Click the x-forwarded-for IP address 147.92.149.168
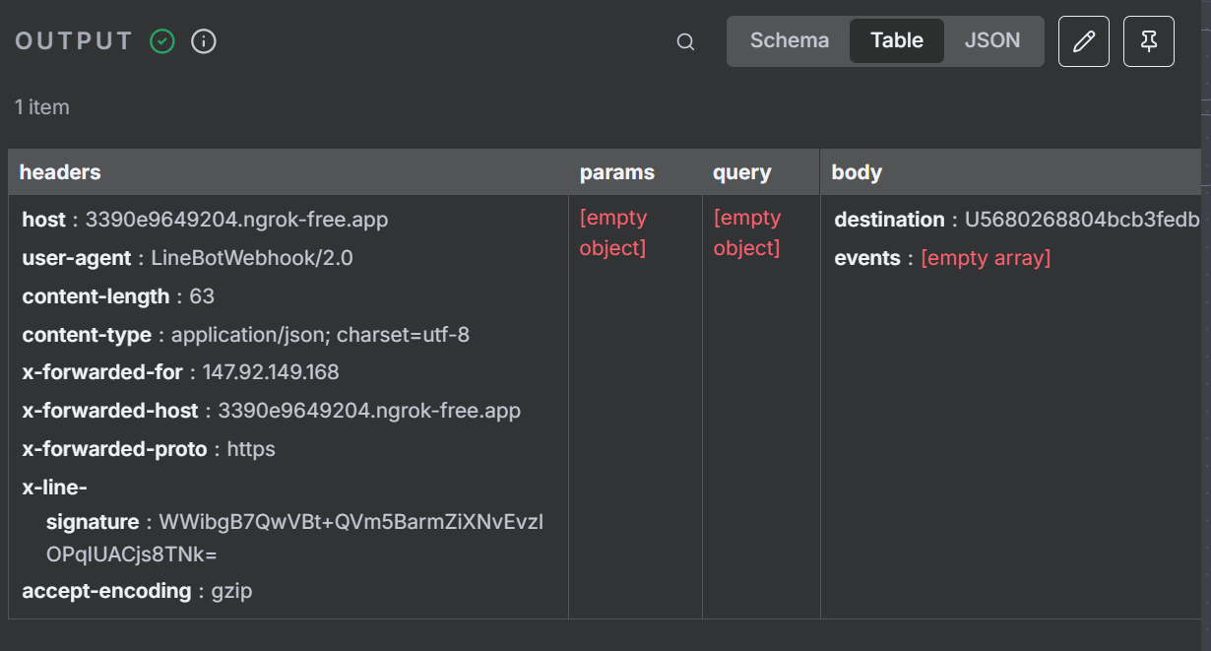1211x651 pixels. [271, 372]
